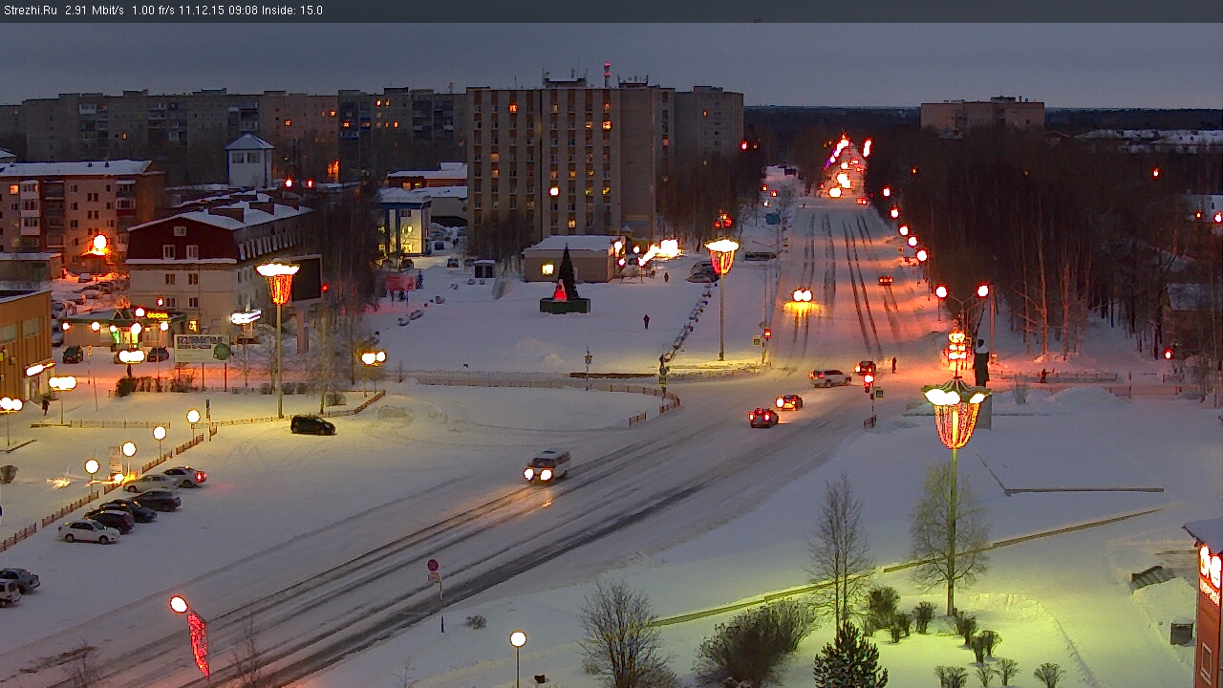
Task: Click the 1.00 fr/s frame rate value
Action: pos(153,11)
